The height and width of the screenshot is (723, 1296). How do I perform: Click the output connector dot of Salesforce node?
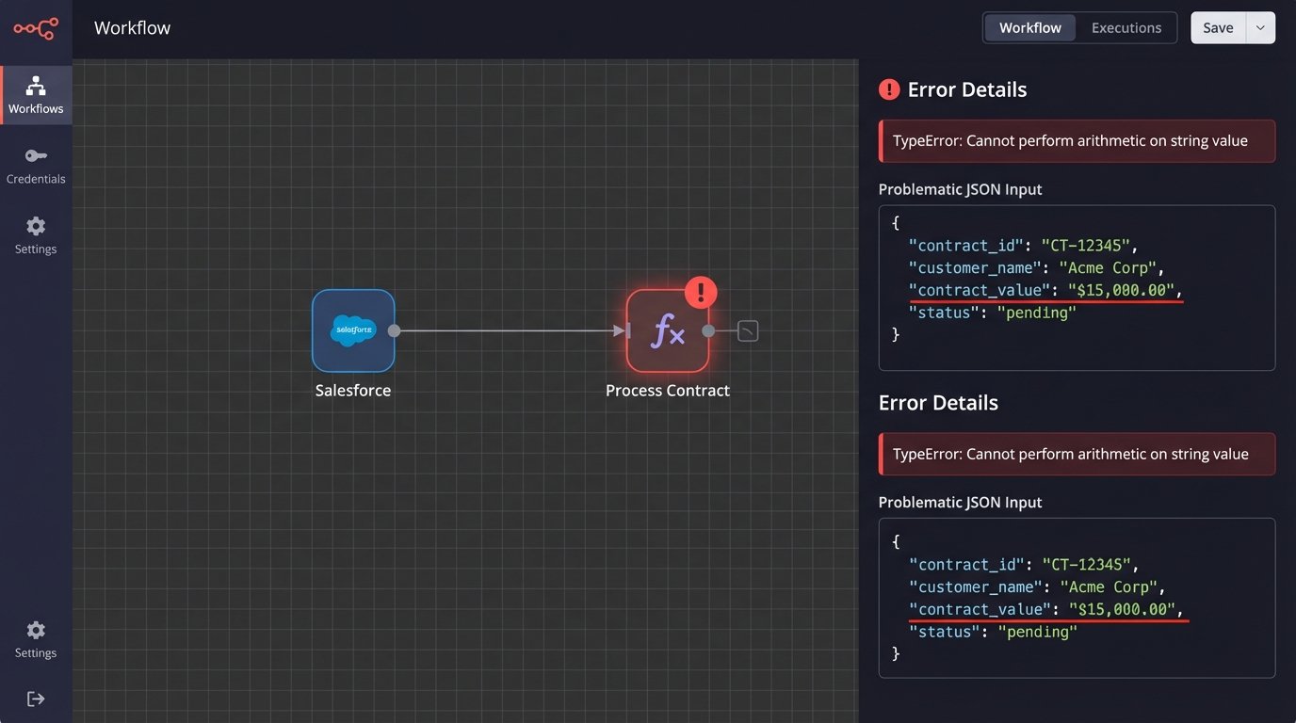point(395,330)
